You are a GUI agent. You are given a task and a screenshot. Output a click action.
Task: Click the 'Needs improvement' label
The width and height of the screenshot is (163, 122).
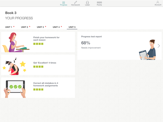91,48
